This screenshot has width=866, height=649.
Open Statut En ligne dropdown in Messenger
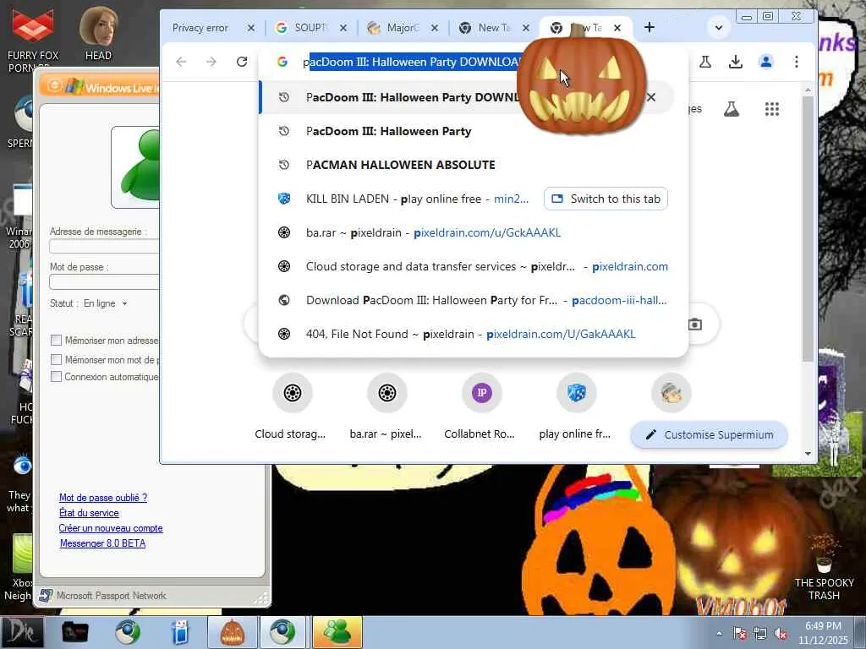click(105, 303)
